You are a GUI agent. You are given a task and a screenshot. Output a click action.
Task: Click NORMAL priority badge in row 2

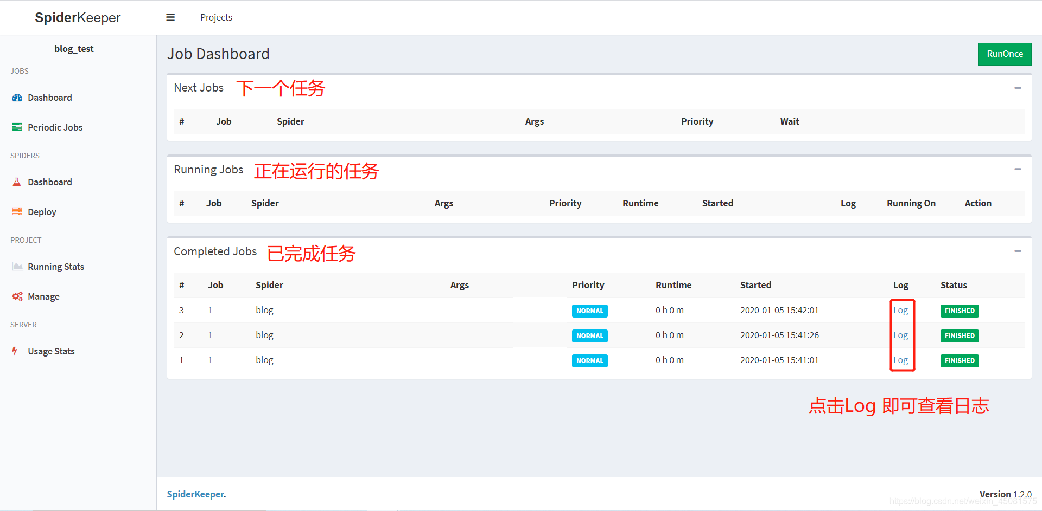pos(589,336)
